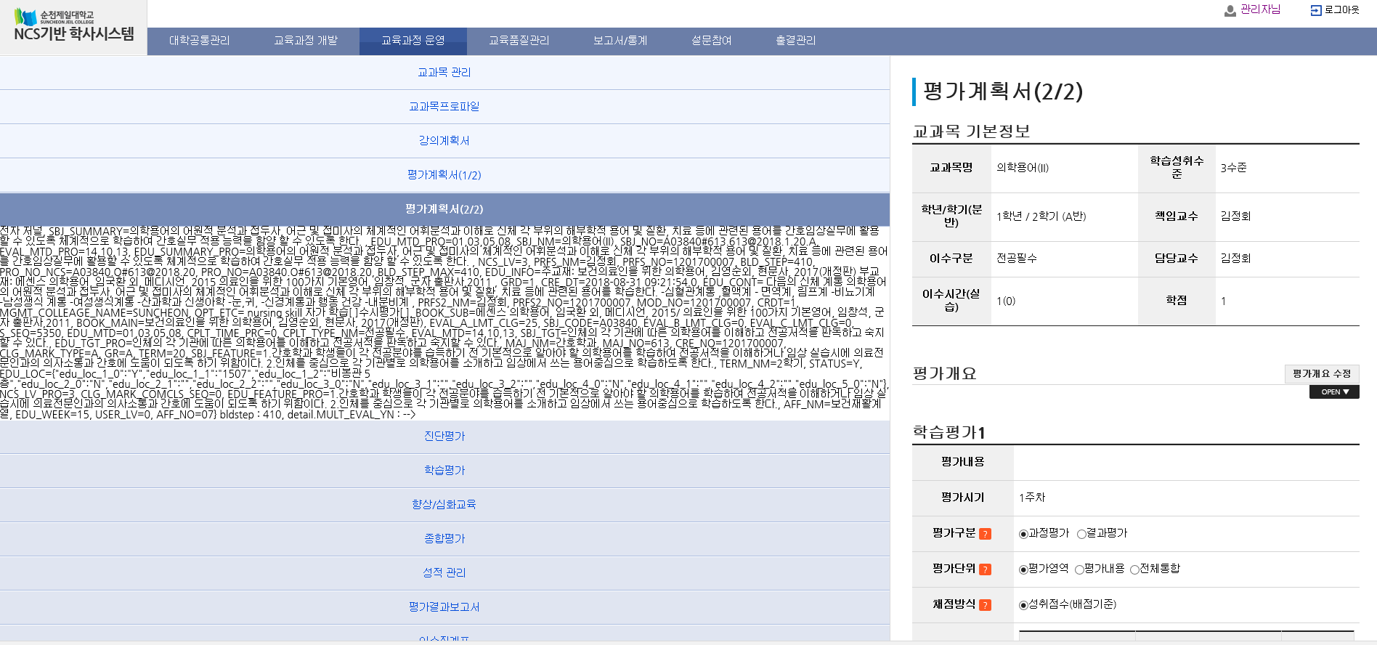The width and height of the screenshot is (1377, 645).
Task: Open the 강의계획서 link
Action: click(x=444, y=141)
